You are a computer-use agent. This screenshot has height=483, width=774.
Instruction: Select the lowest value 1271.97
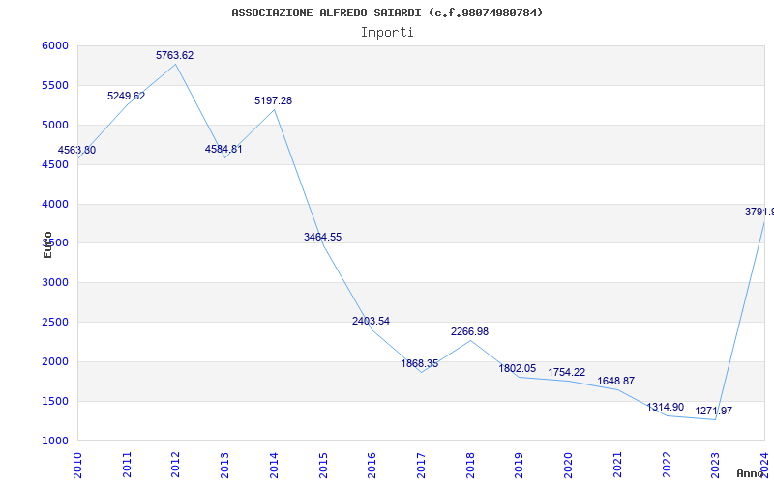tap(714, 411)
